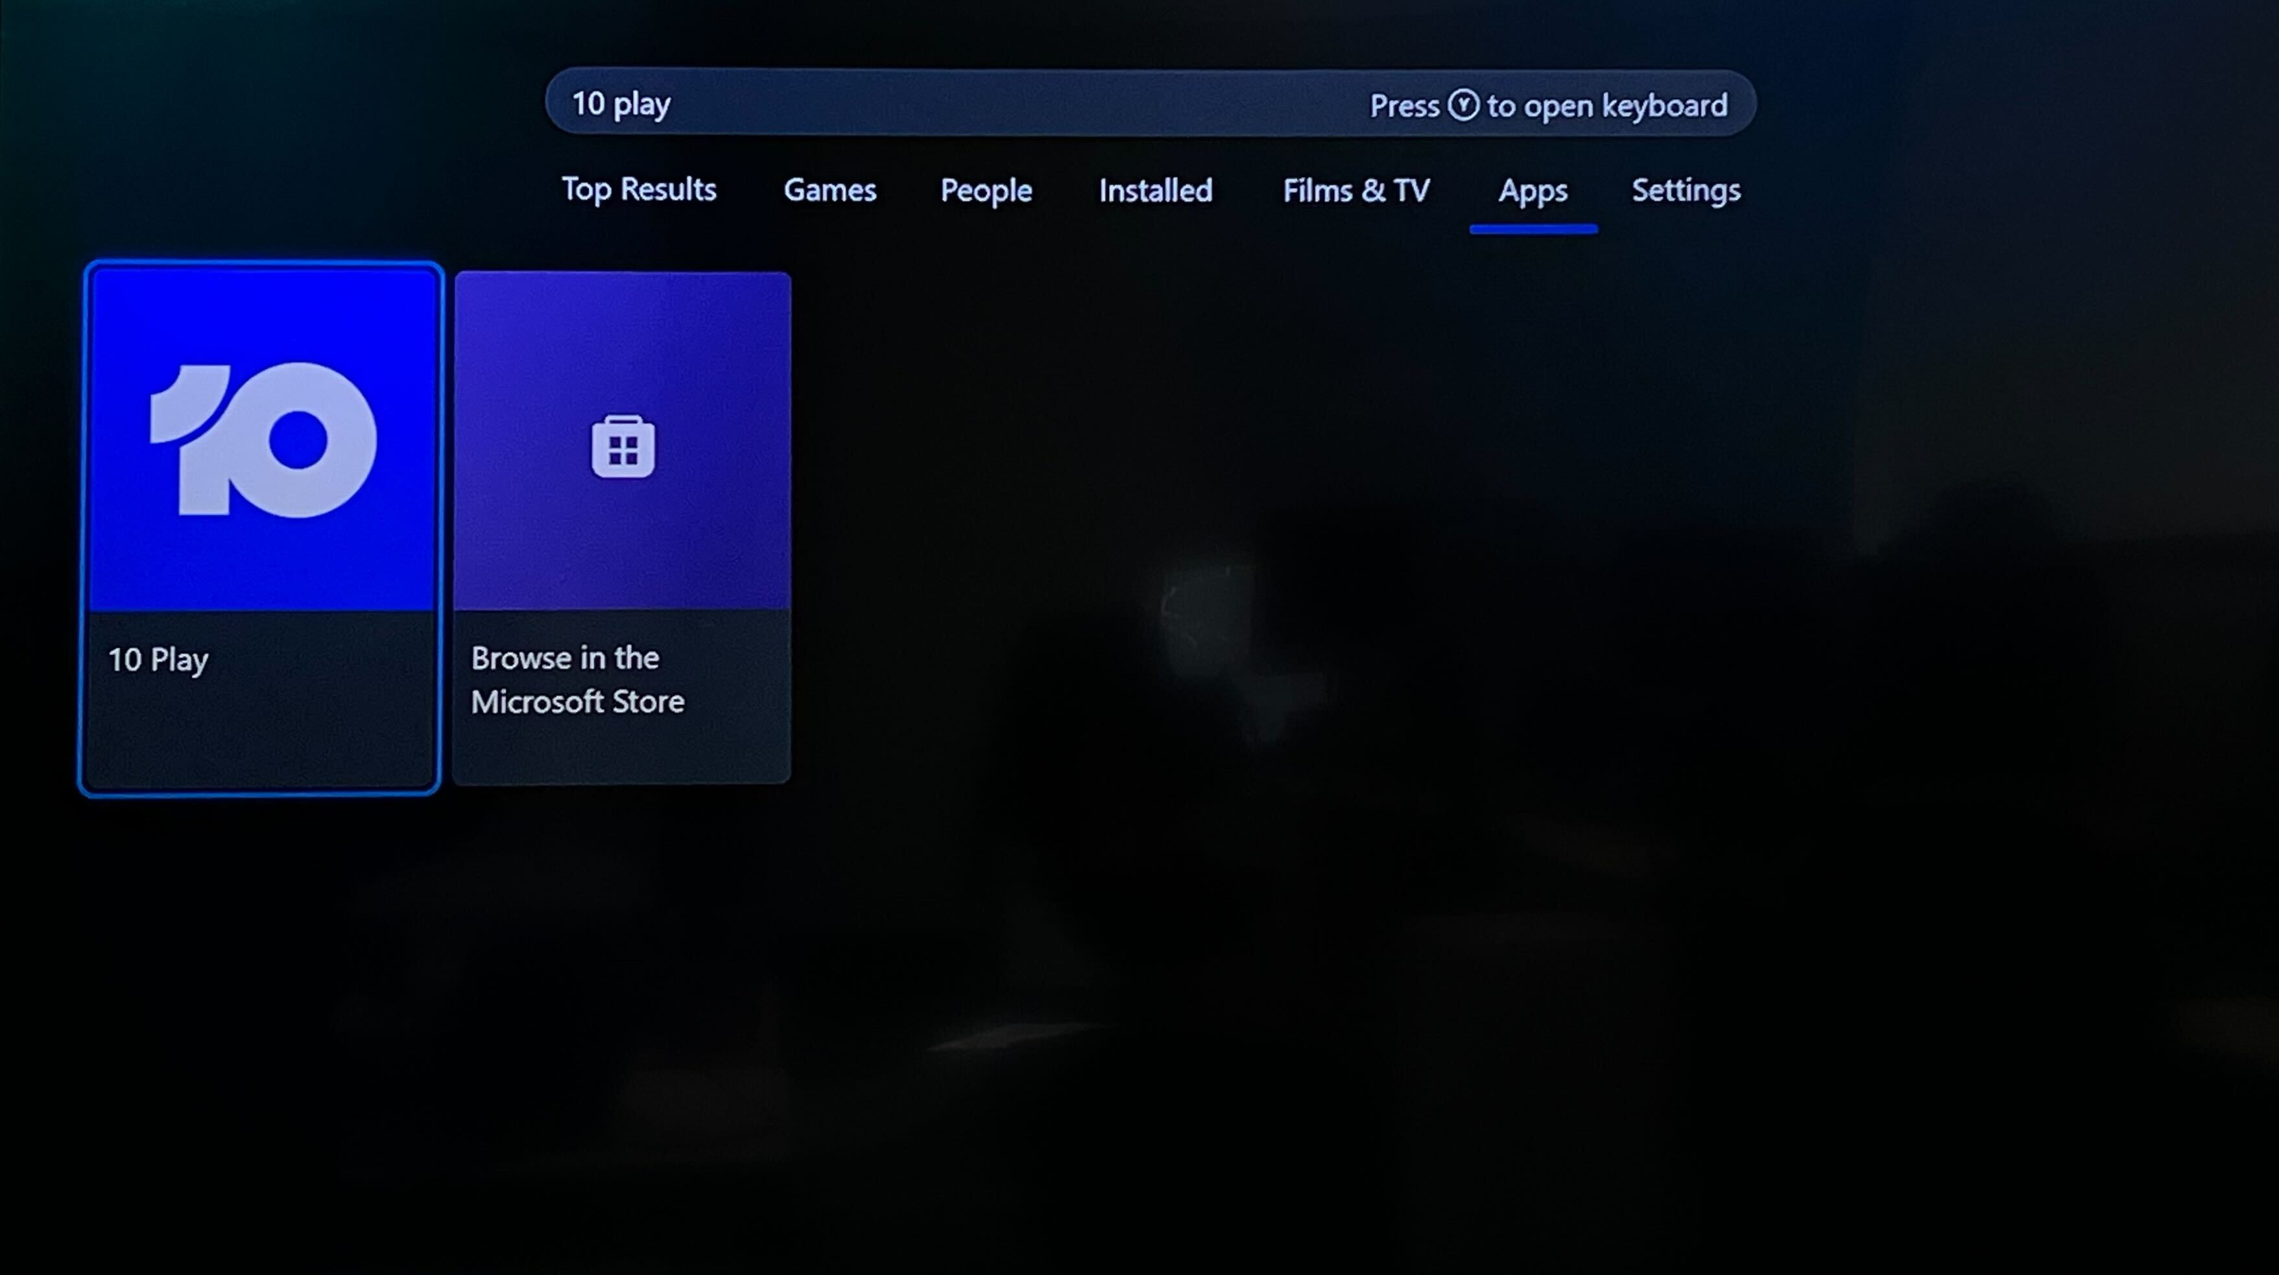Viewport: 2279px width, 1275px height.
Task: Click the empty middle of search bar
Action: tap(1018, 104)
